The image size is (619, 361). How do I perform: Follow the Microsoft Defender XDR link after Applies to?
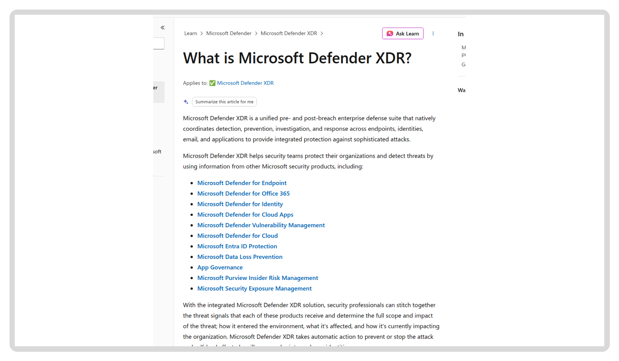tap(245, 83)
